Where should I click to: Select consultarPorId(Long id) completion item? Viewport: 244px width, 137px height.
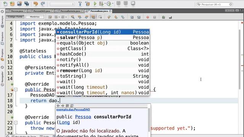tap(103, 32)
